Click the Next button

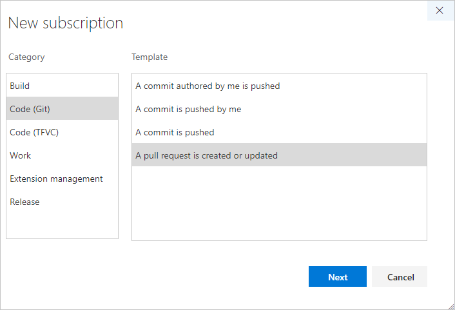point(337,276)
